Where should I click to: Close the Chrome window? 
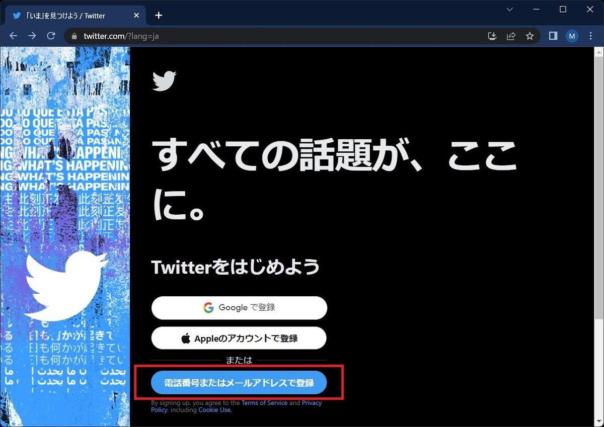590,10
